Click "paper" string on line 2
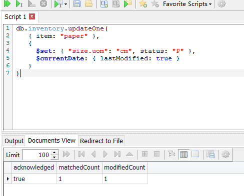 [74, 36]
